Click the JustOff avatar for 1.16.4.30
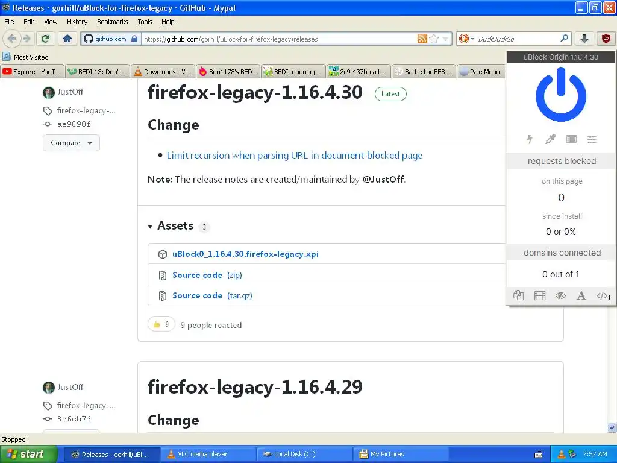Image resolution: width=617 pixels, height=463 pixels. pyautogui.click(x=49, y=92)
